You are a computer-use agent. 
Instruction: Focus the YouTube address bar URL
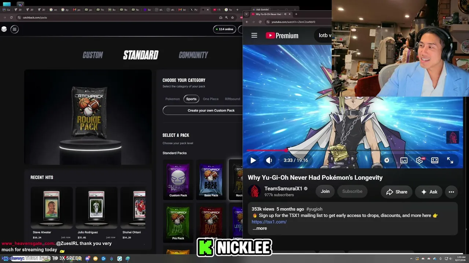(293, 22)
